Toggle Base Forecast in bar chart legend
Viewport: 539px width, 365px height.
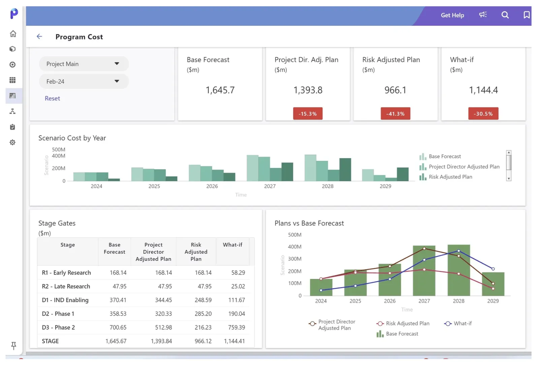pyautogui.click(x=440, y=156)
